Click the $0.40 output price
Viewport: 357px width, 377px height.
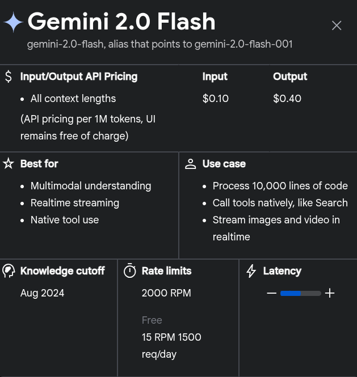click(287, 99)
